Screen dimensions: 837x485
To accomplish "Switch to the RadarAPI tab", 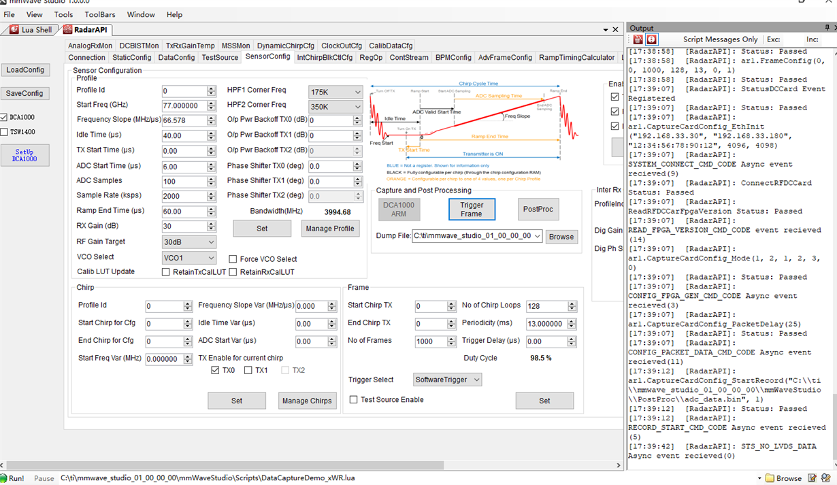I will pyautogui.click(x=86, y=30).
